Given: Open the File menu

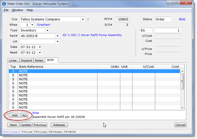Looking at the screenshot, I should point(6,10).
